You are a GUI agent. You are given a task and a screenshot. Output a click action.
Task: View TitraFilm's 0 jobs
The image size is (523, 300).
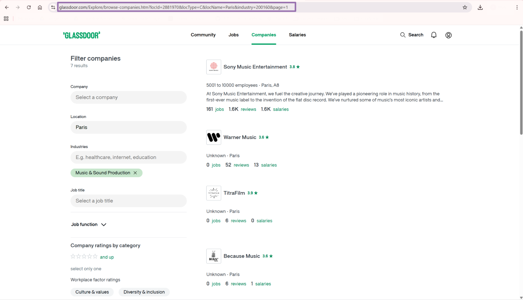(213, 221)
